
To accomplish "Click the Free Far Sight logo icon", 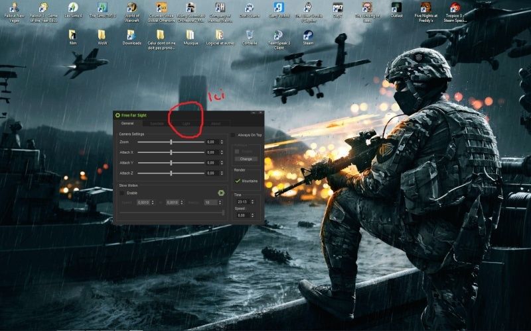I will [117, 115].
